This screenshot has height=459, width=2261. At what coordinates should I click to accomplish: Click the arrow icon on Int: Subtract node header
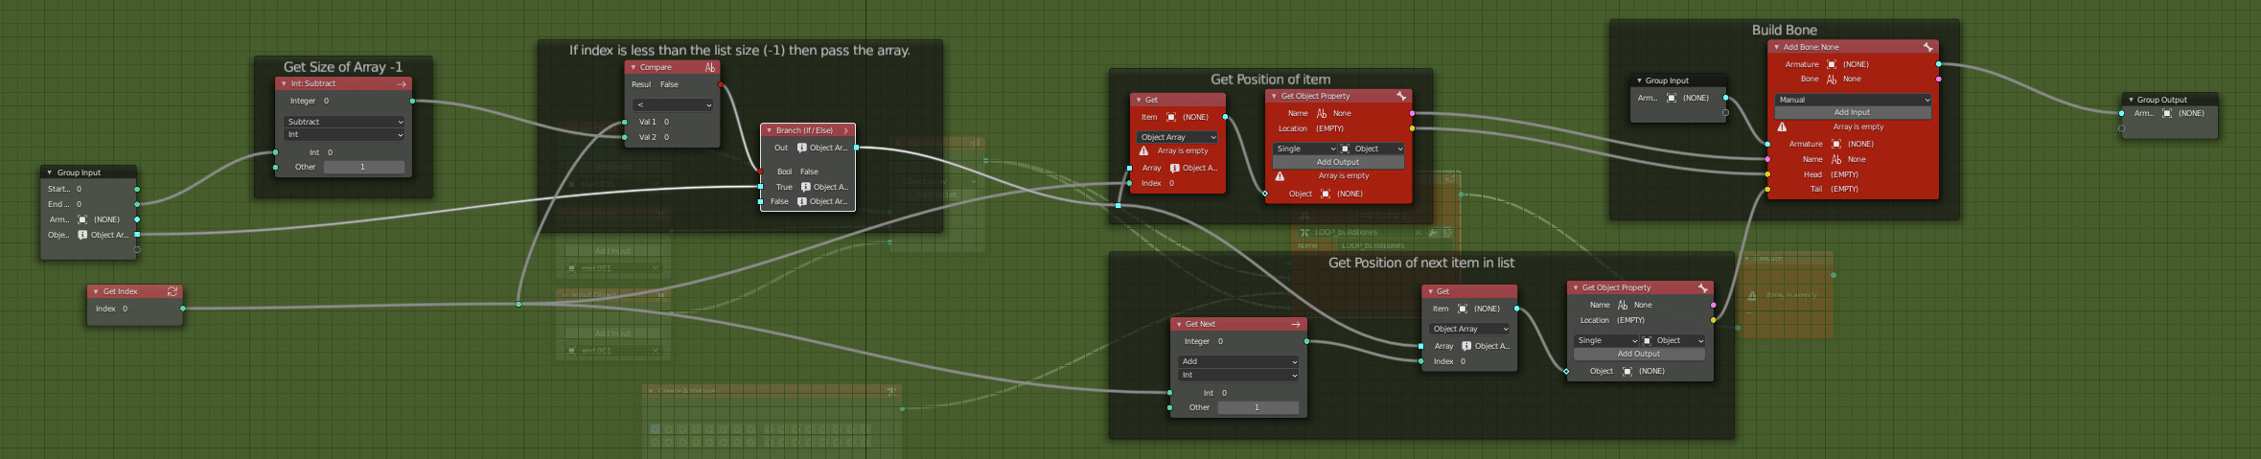(x=402, y=84)
